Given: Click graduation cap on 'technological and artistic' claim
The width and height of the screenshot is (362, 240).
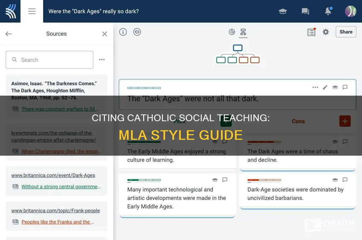Looking at the screenshot, I should pyautogui.click(x=215, y=180).
